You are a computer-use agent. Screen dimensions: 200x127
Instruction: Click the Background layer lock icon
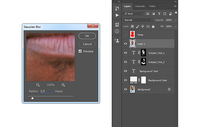(169, 89)
